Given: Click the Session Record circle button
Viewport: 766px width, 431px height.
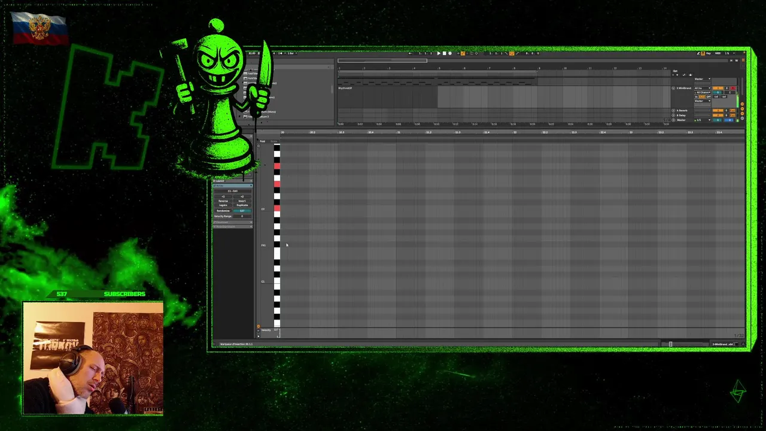Looking at the screenshot, I should (476, 53).
